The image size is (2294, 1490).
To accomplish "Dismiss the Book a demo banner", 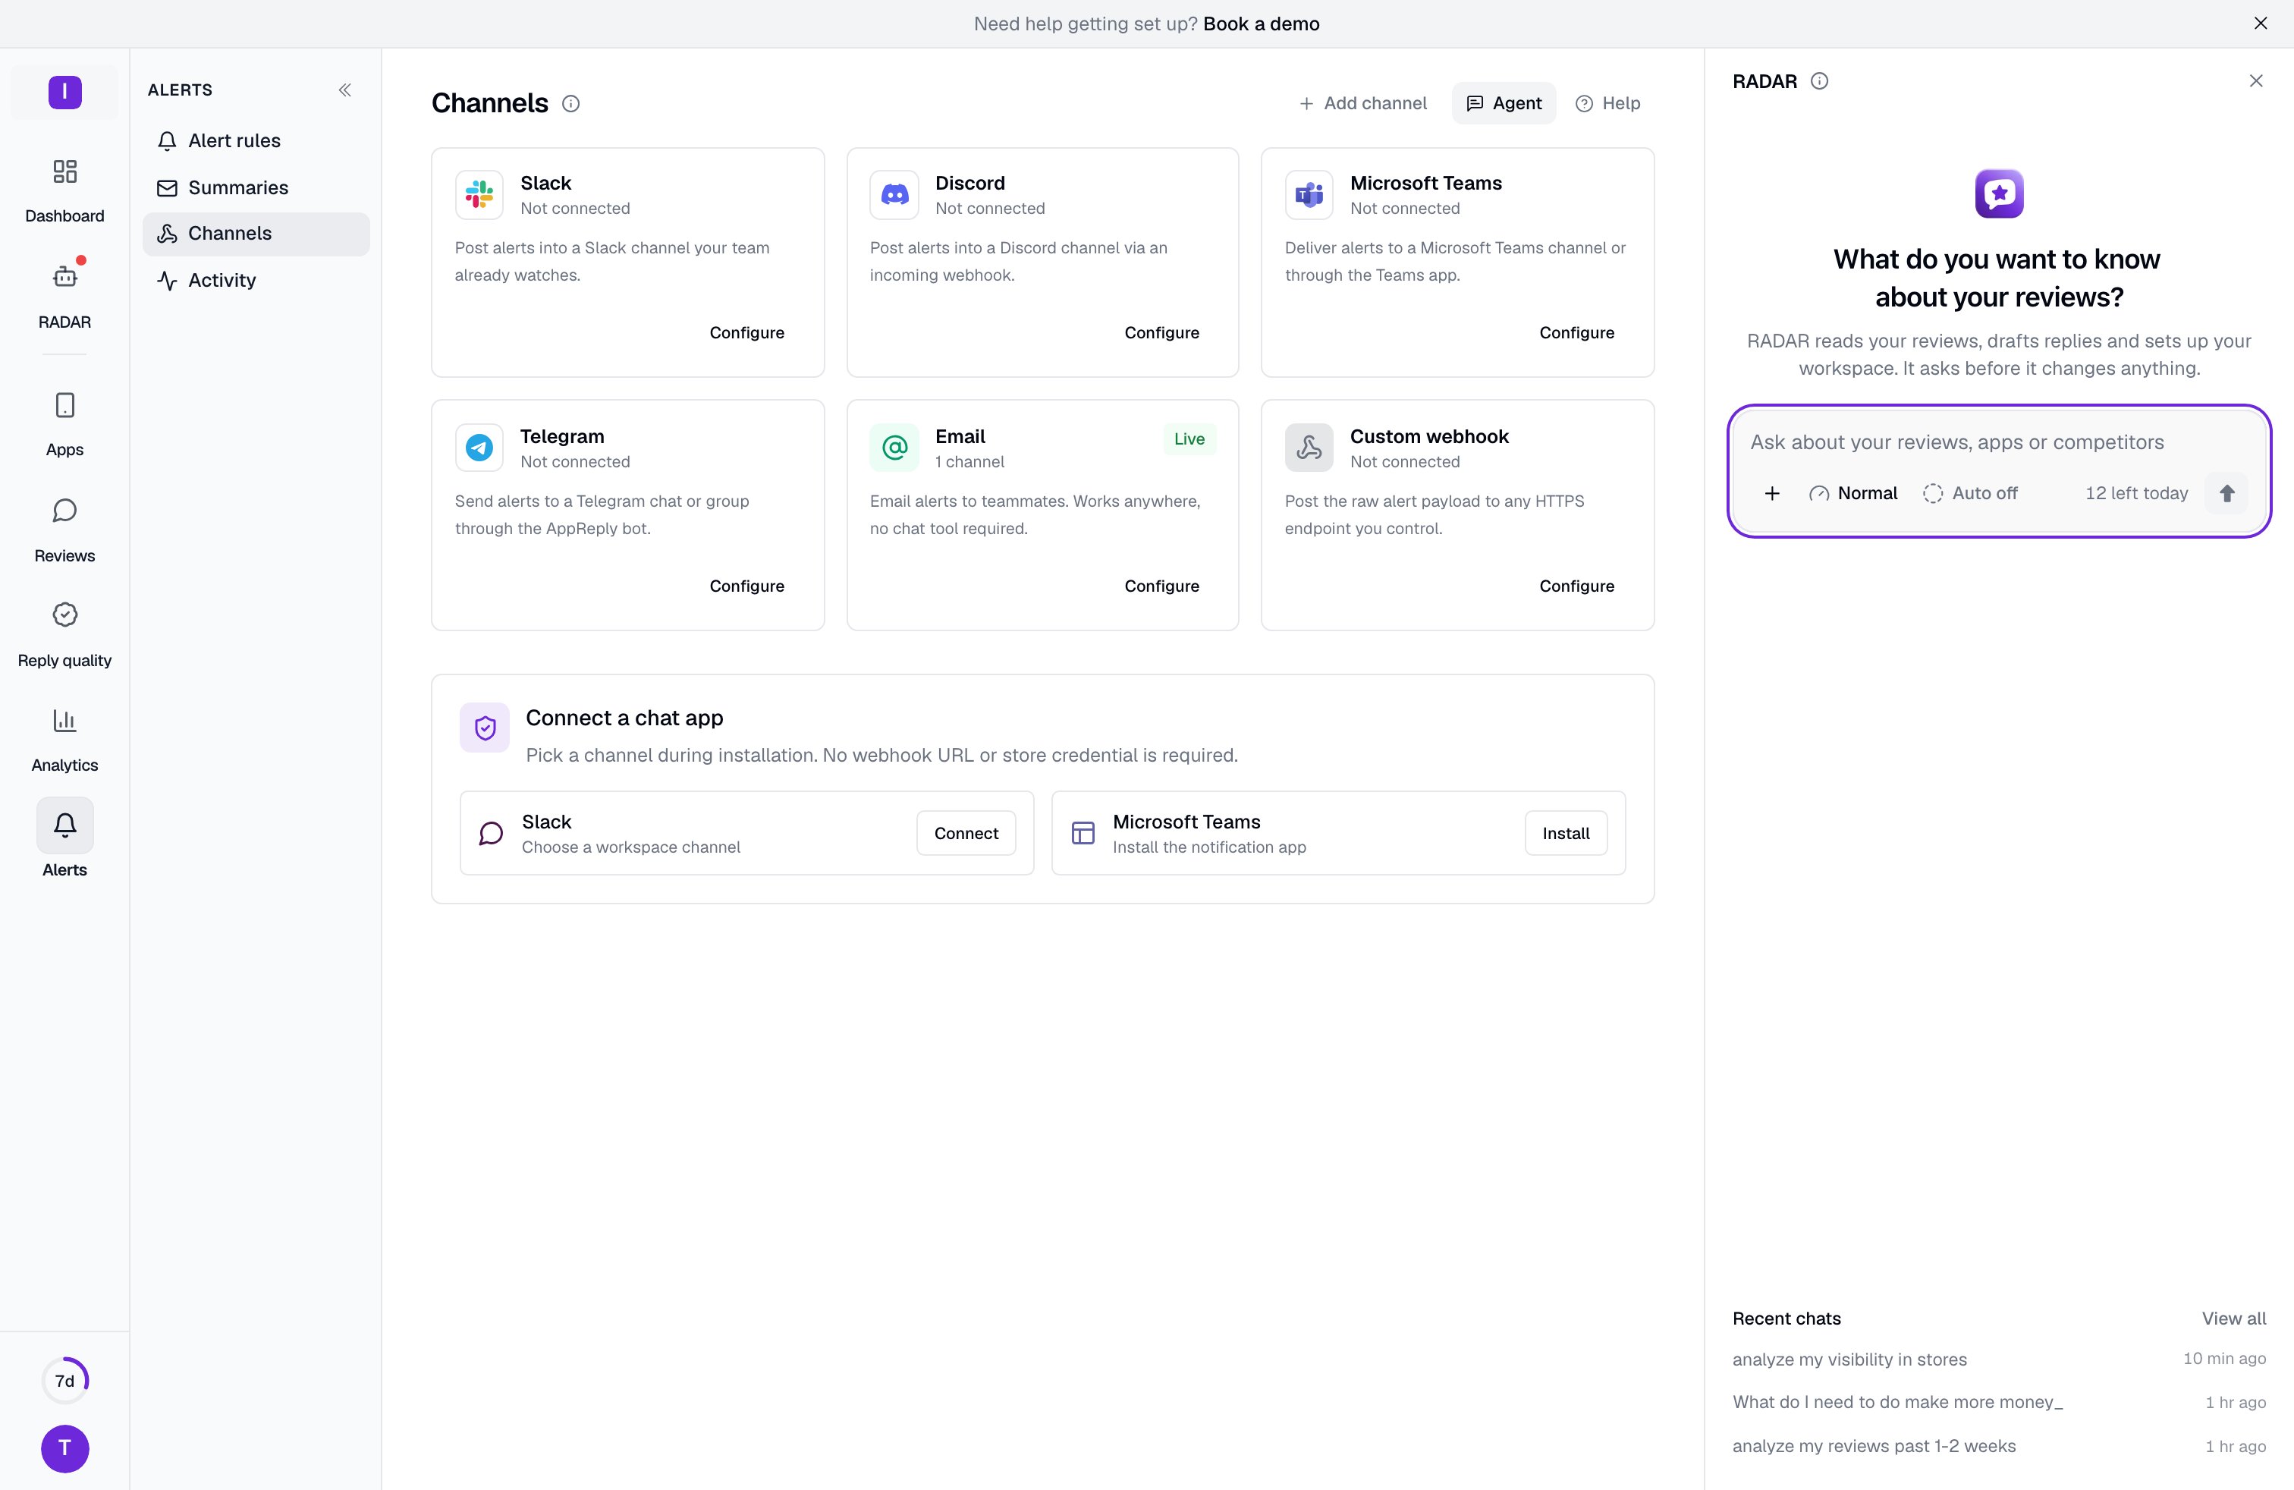I will tap(2261, 23).
